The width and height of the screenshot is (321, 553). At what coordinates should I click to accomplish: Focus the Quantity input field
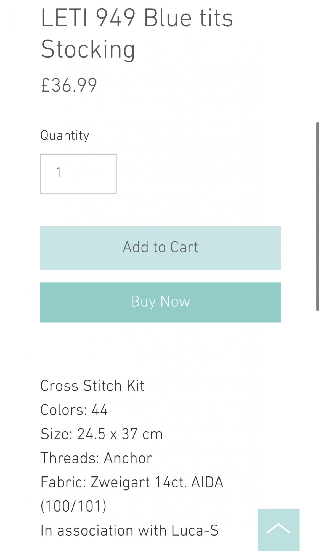[78, 174]
